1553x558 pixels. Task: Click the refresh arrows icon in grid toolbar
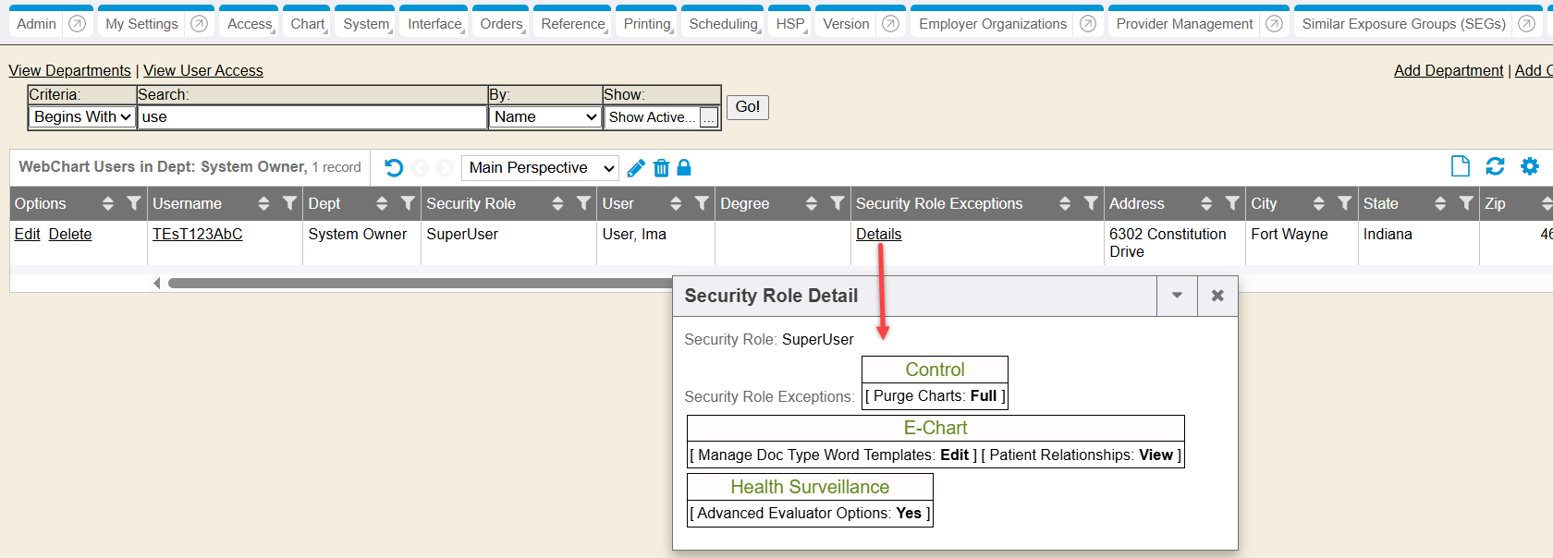pos(1495,166)
